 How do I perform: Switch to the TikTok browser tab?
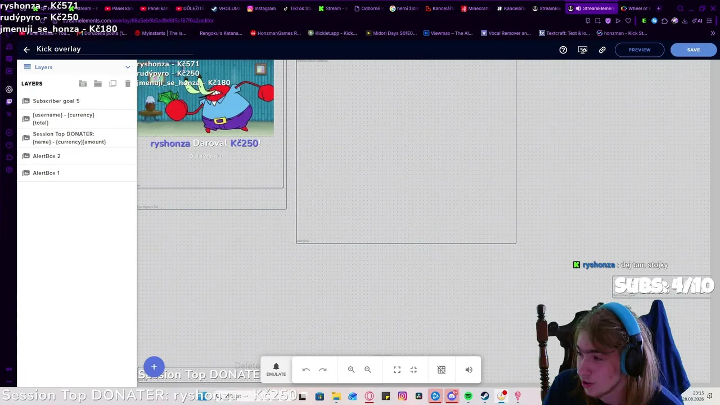pos(297,8)
